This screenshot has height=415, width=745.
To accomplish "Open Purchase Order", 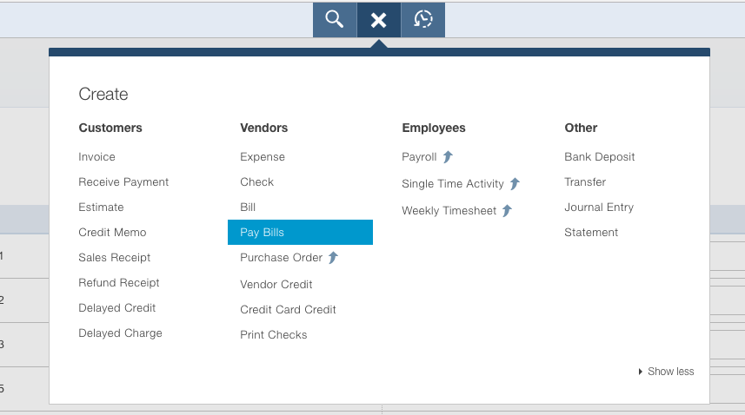I will pos(282,258).
